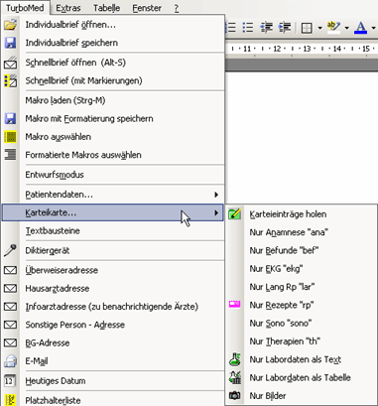
Task: Click the Heutiges Datum calendar icon
Action: [x=10, y=381]
